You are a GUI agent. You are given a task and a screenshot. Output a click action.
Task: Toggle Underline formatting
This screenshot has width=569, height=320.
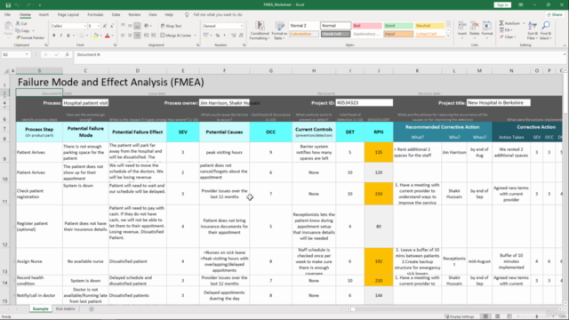pos(68,36)
